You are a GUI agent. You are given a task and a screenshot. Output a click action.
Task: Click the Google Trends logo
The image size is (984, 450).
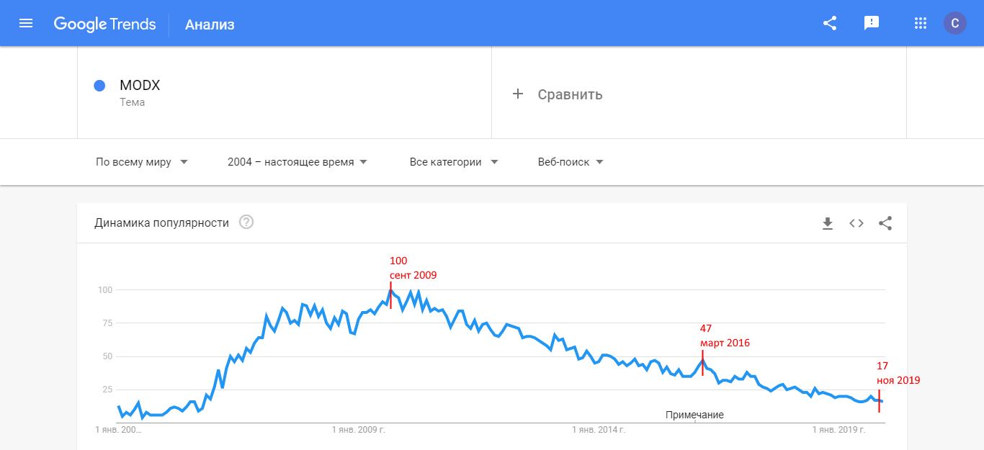(x=104, y=24)
